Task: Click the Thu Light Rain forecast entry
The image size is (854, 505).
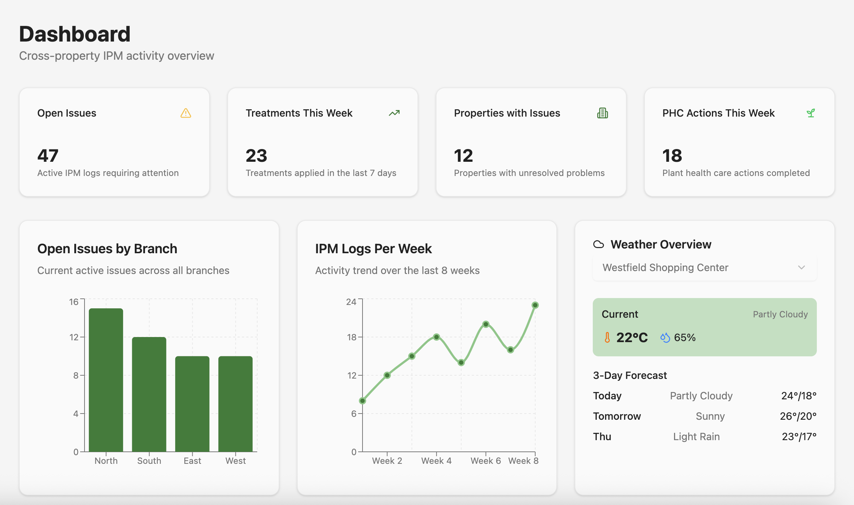Action: [704, 436]
